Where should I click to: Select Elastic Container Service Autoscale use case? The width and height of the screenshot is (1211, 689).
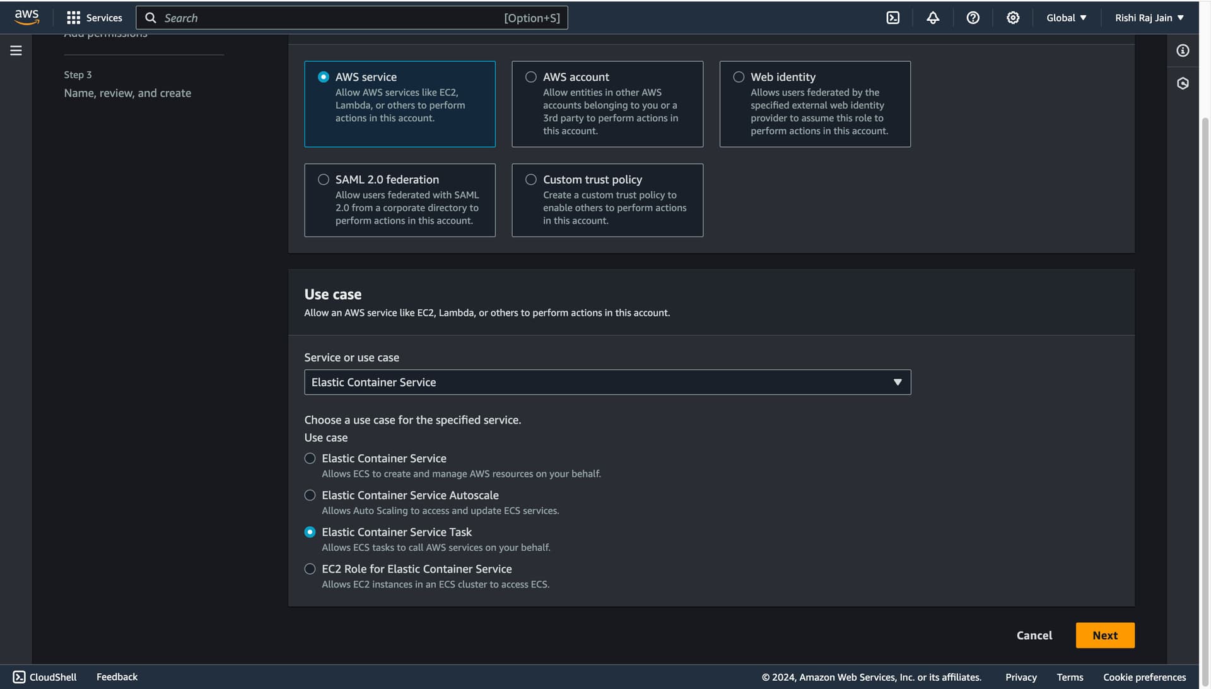(x=310, y=495)
